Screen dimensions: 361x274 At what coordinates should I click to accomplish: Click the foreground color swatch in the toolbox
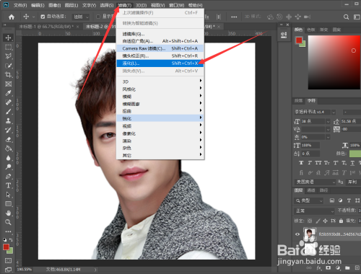click(x=6, y=247)
